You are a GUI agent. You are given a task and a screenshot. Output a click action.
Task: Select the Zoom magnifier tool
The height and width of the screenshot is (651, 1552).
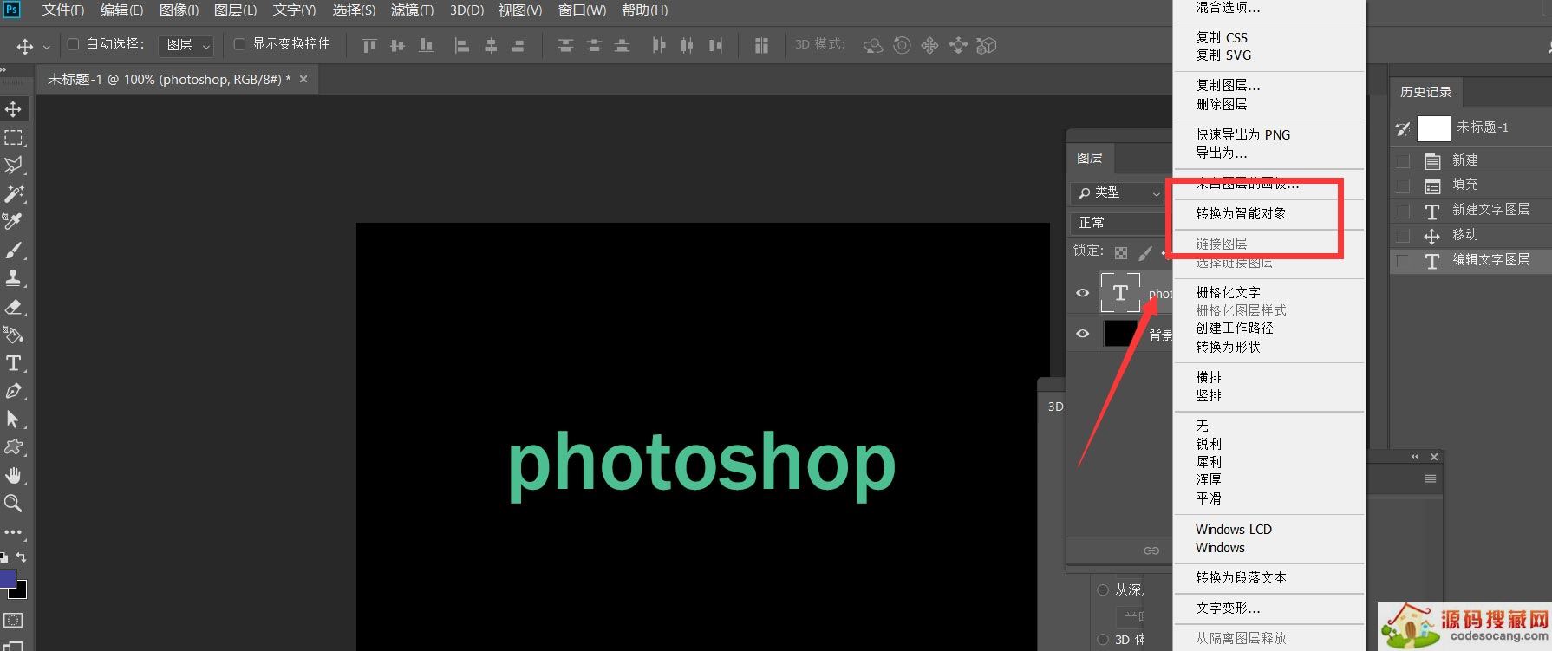pyautogui.click(x=14, y=504)
